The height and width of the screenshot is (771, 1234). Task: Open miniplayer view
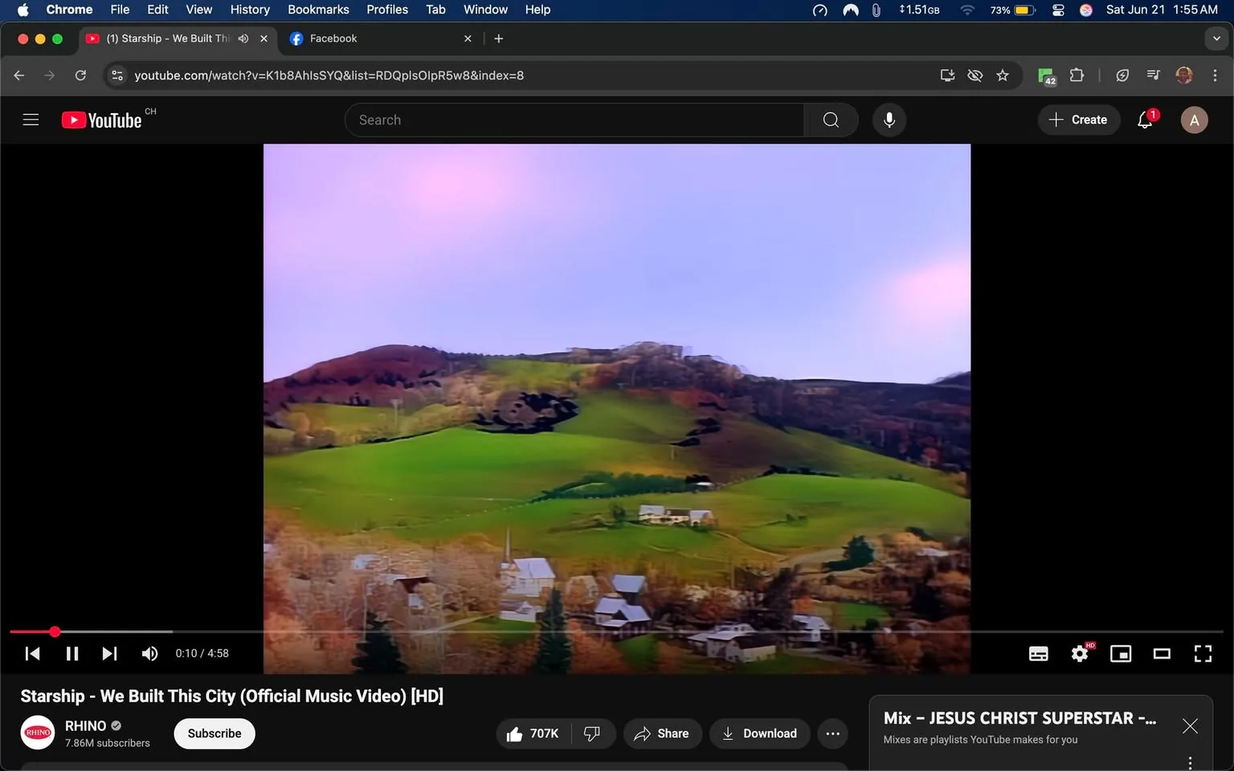click(1120, 653)
